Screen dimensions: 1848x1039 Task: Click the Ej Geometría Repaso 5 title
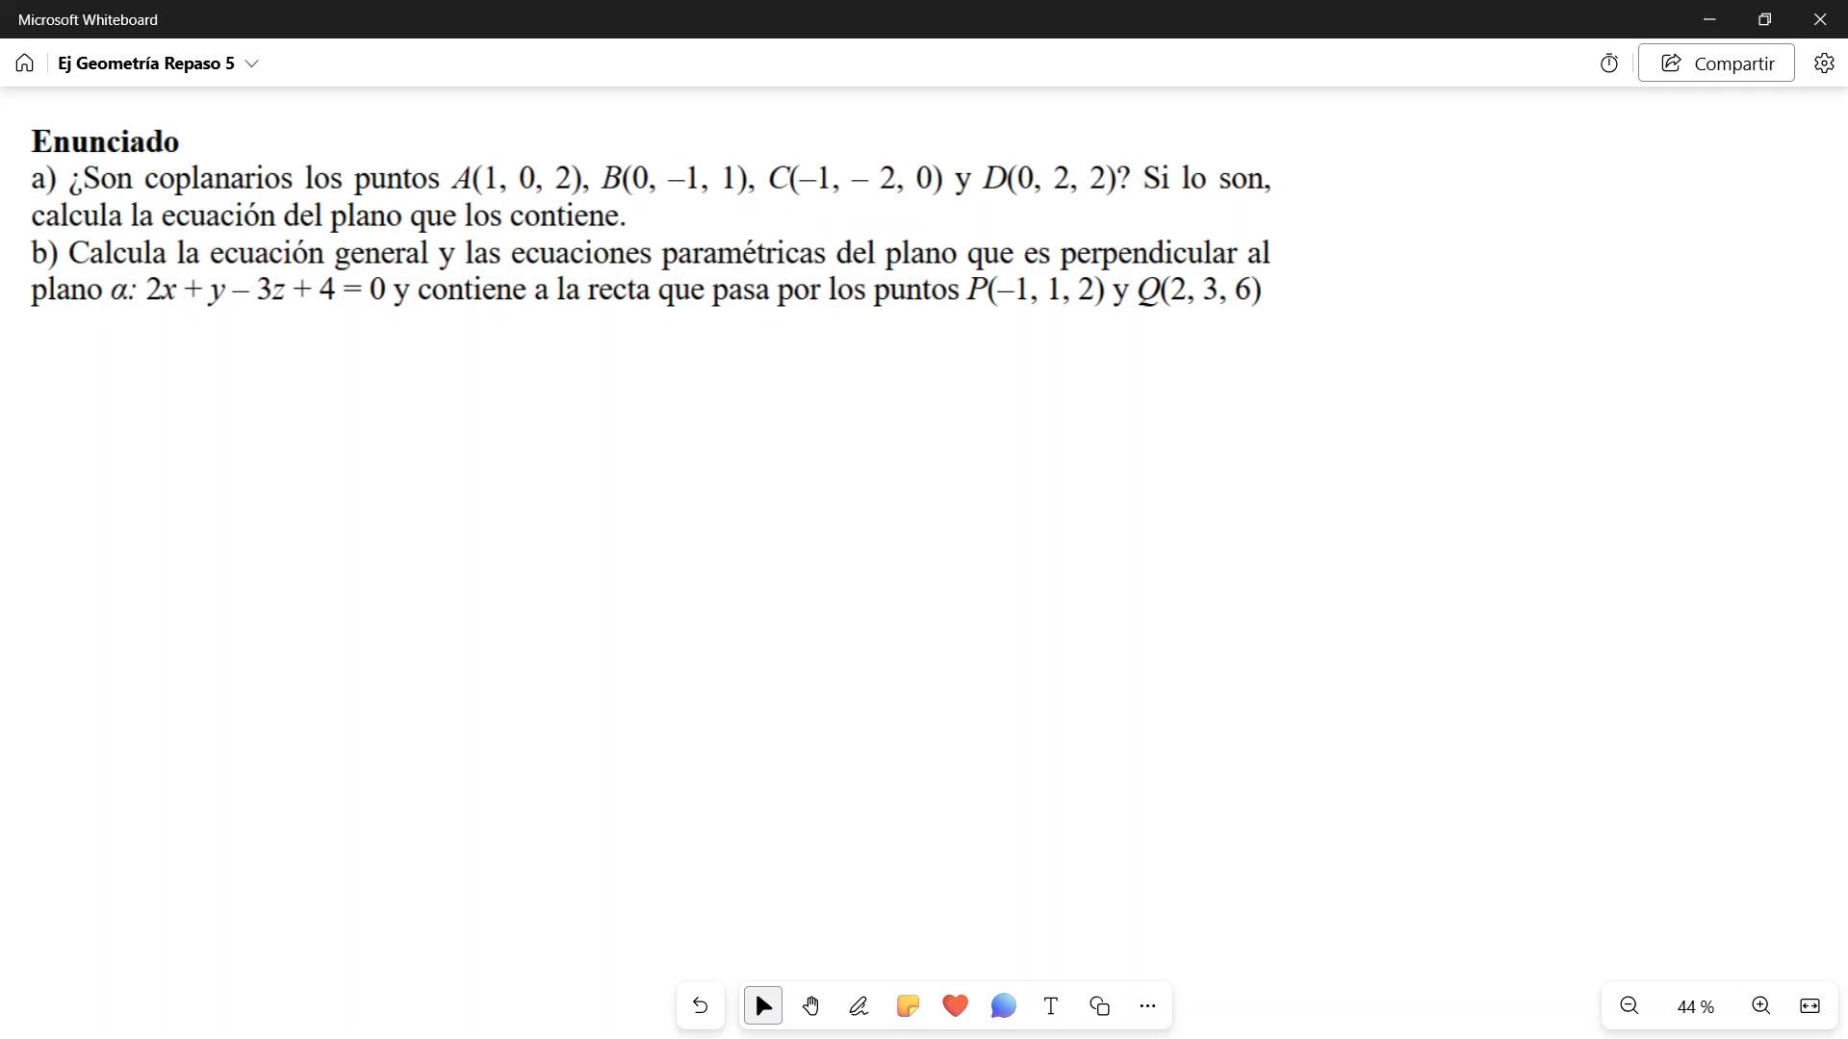click(145, 63)
